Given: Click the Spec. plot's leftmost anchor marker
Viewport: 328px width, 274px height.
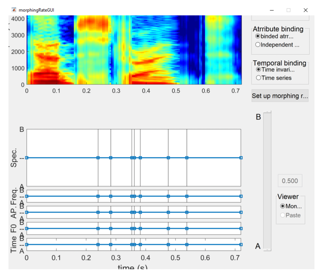Looking at the screenshot, I should point(27,158).
